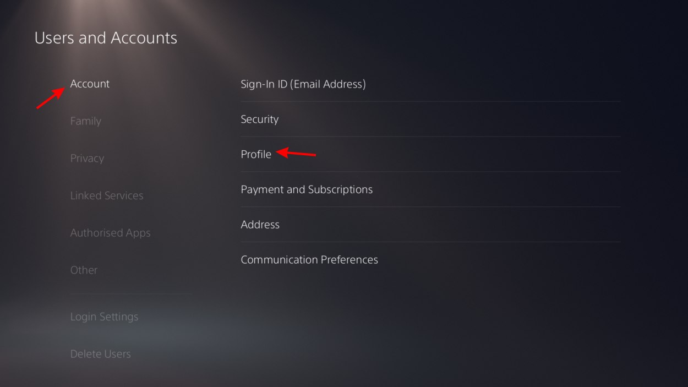Open Payment and Subscriptions

307,189
